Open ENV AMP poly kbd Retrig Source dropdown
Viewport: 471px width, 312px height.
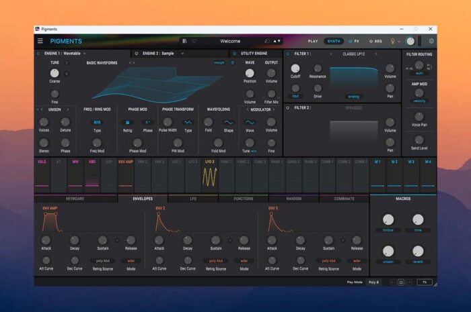[x=103, y=261]
